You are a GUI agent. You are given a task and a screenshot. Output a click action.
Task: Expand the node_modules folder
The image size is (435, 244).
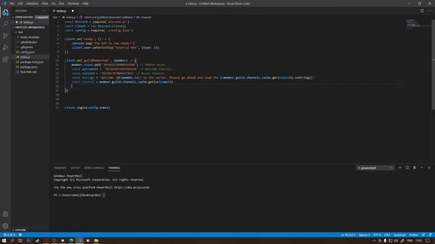click(30, 37)
